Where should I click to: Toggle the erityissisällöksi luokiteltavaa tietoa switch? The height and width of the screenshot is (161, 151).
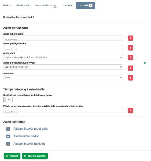tap(8, 100)
